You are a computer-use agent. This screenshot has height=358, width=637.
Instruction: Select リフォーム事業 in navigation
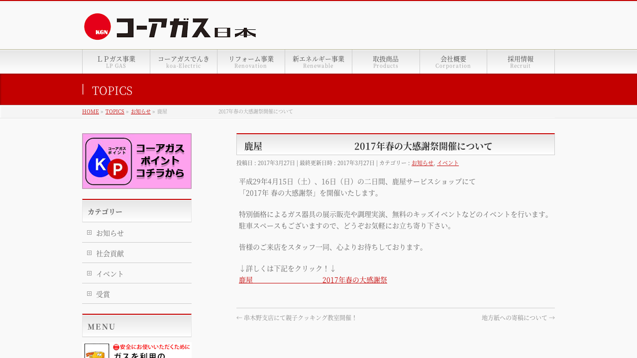tap(251, 62)
